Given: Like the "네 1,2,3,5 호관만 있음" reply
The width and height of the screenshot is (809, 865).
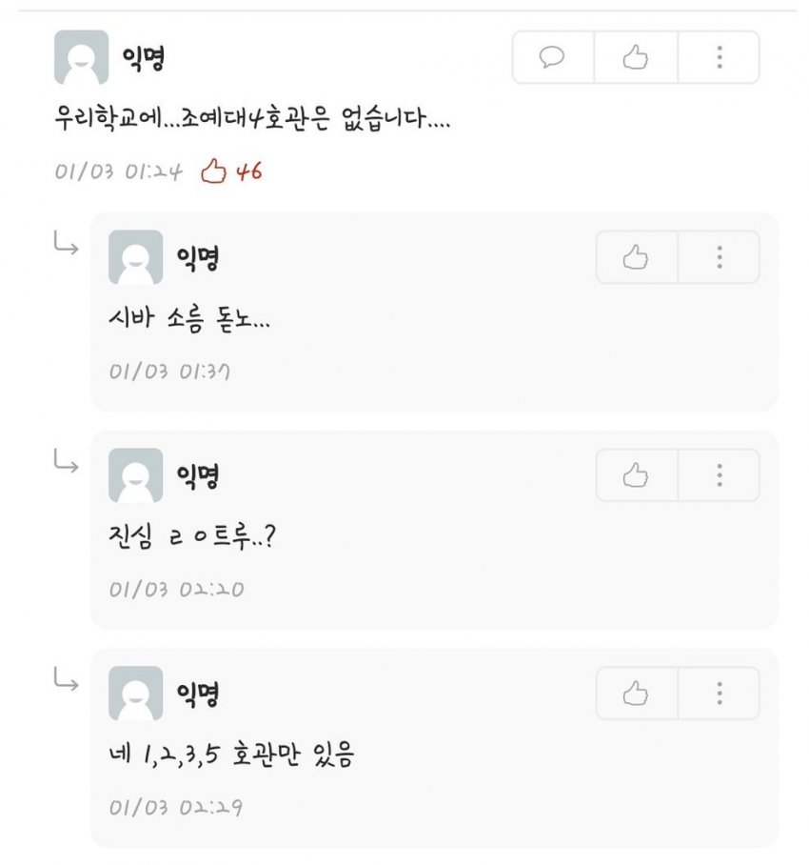Looking at the screenshot, I should pos(635,693).
